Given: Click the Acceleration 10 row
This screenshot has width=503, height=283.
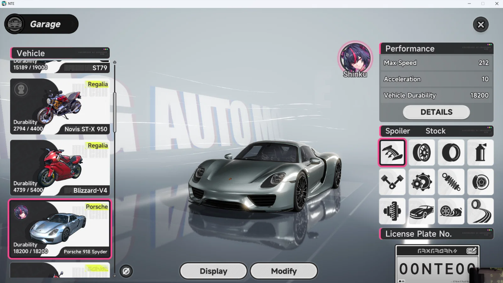Looking at the screenshot, I should click(x=436, y=79).
